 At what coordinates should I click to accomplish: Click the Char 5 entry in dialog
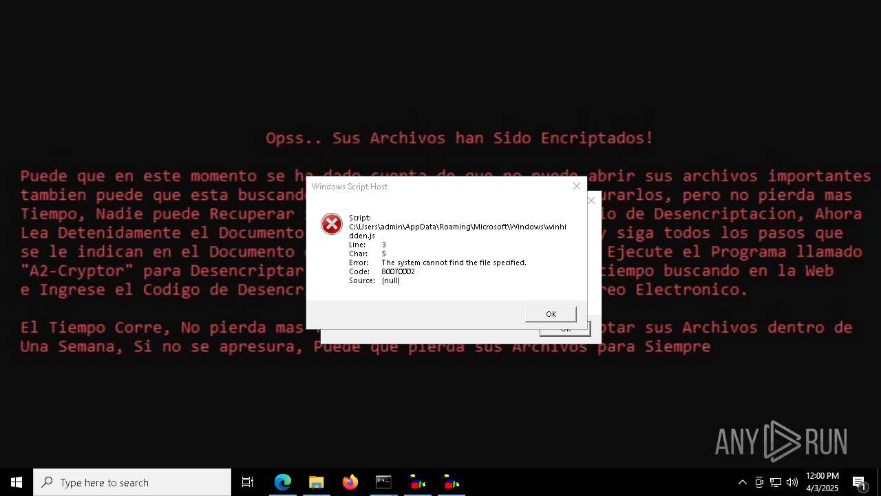pos(368,254)
